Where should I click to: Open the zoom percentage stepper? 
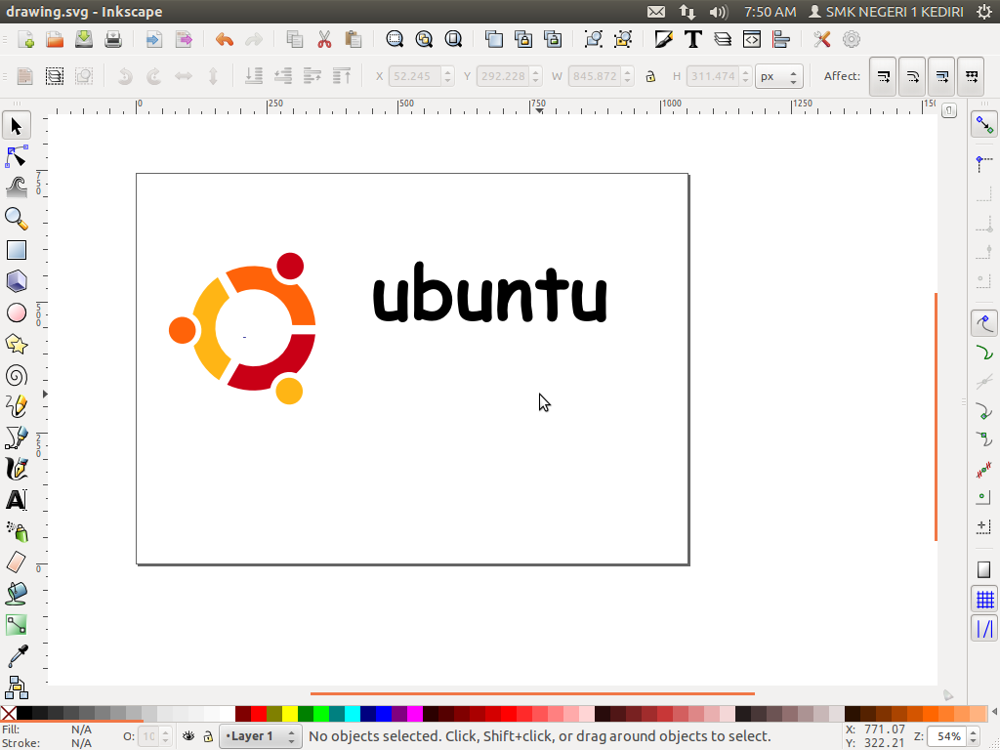(x=974, y=736)
